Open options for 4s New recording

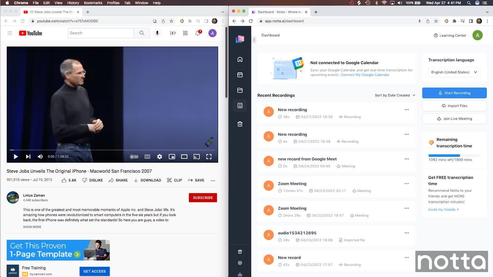tap(407, 134)
